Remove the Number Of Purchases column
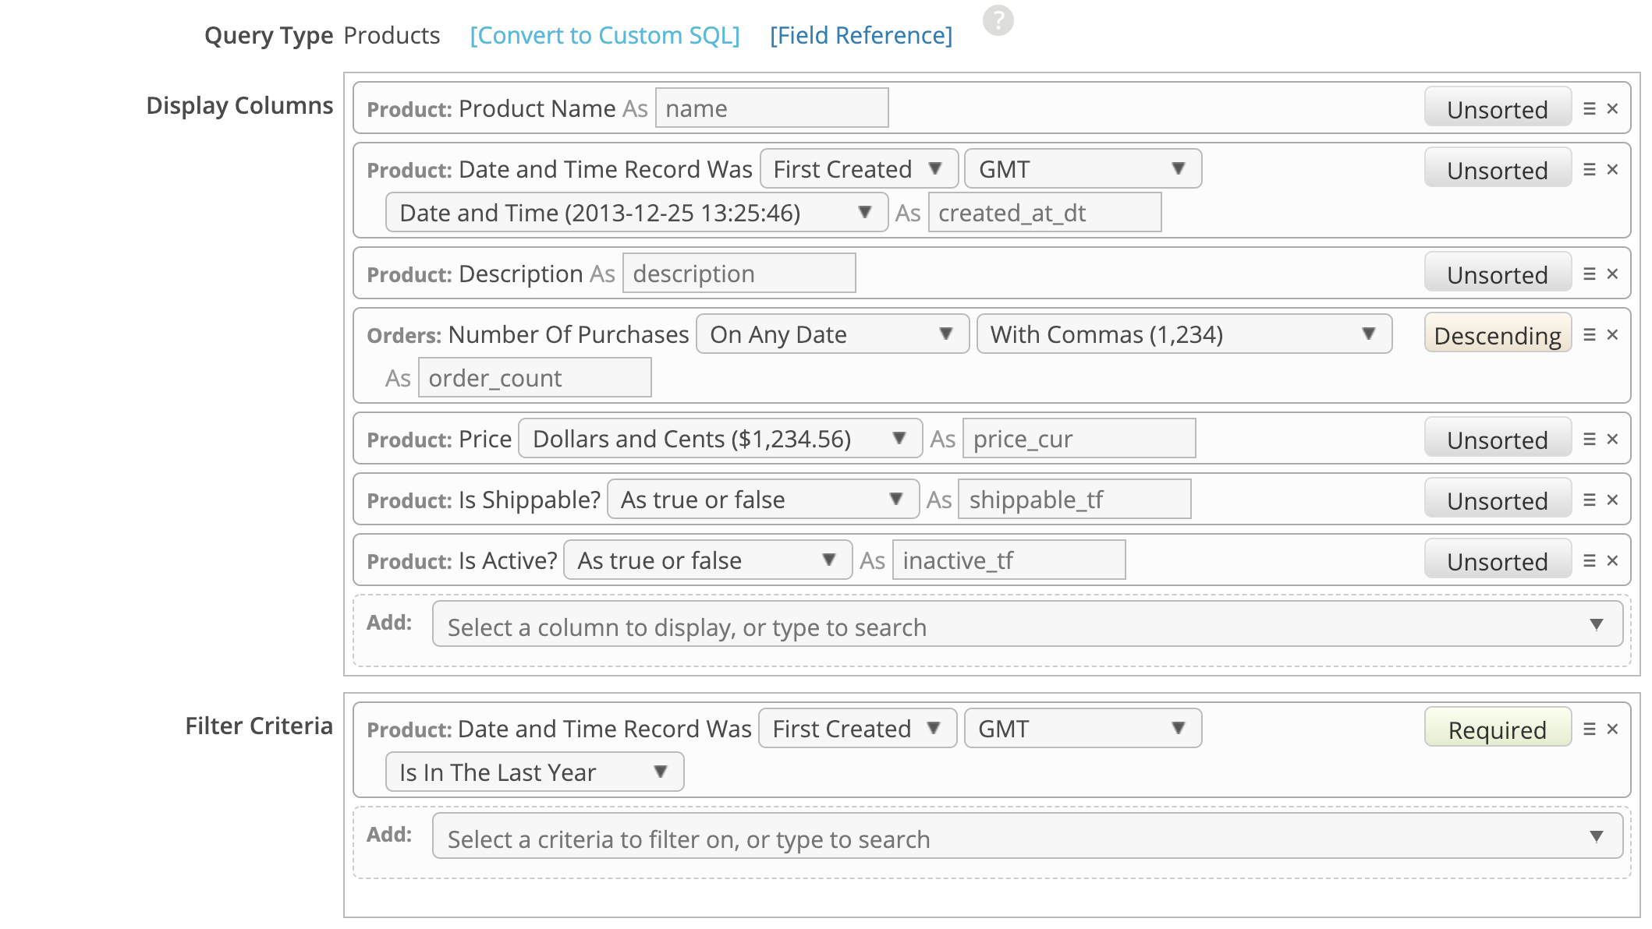The width and height of the screenshot is (1652, 929). tap(1613, 334)
